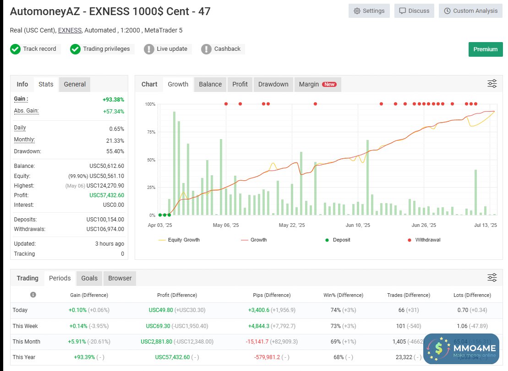Switch to the Periods tab
Screen dimensions: 508x371
tap(60, 279)
